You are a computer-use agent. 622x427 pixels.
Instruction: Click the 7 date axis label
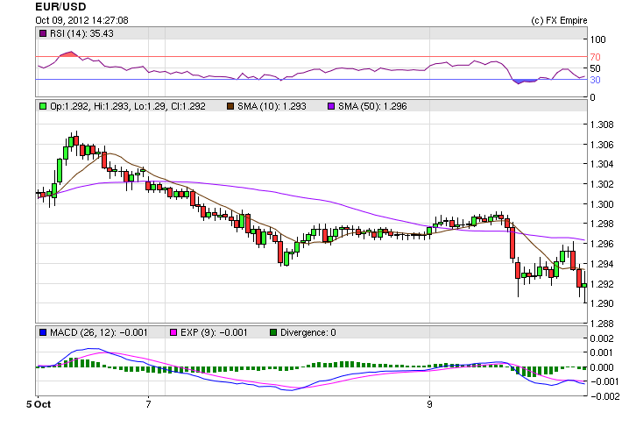tap(148, 404)
